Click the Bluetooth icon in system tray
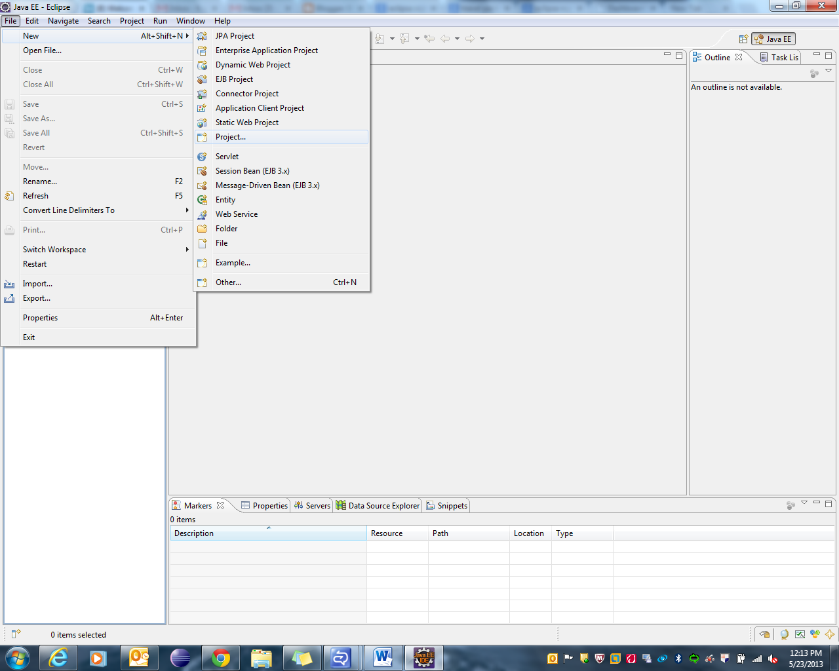The height and width of the screenshot is (671, 839). (678, 659)
